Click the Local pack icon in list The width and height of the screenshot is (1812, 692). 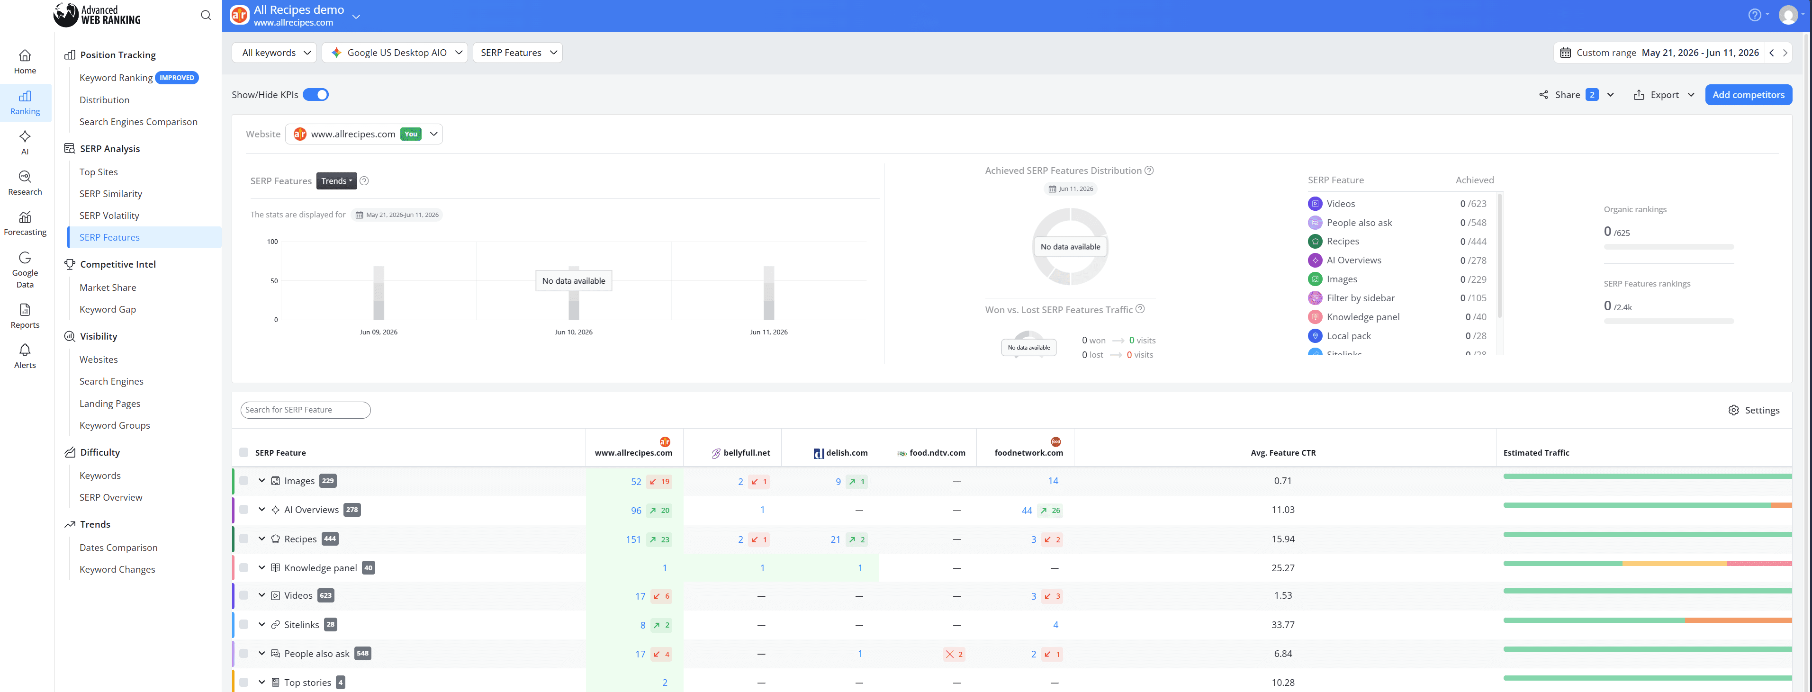coord(1315,335)
